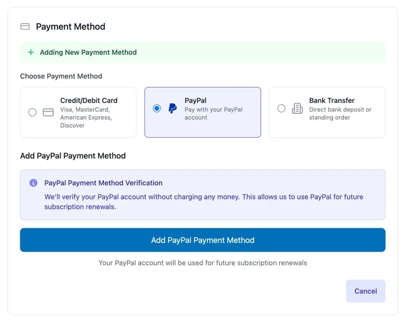
Task: Click the Payment Method section title
Action: pos(71,27)
